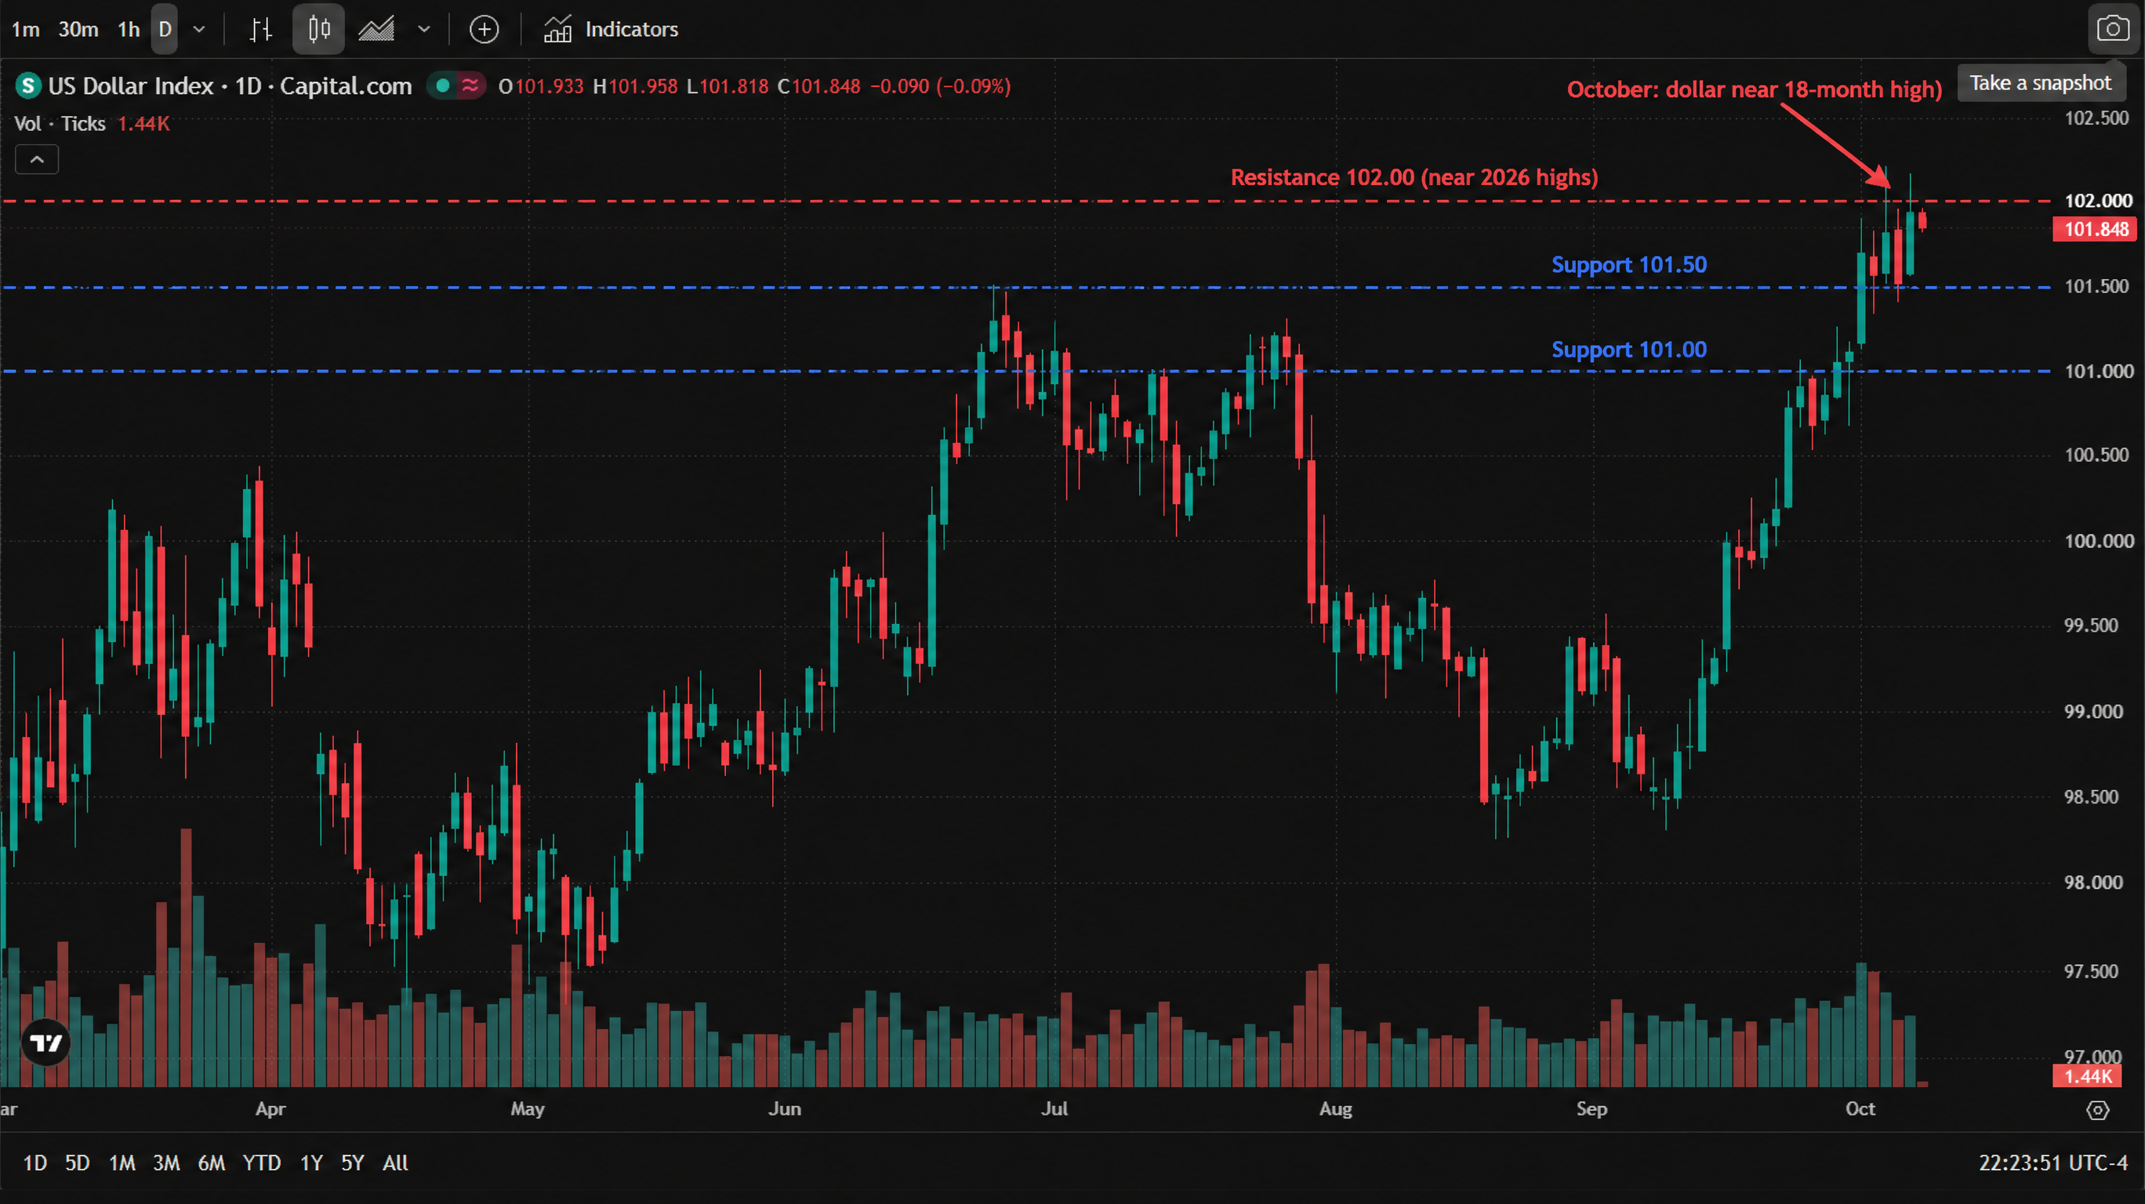This screenshot has height=1204, width=2145.
Task: Collapse the indicator legend with chevron
Action: point(37,159)
